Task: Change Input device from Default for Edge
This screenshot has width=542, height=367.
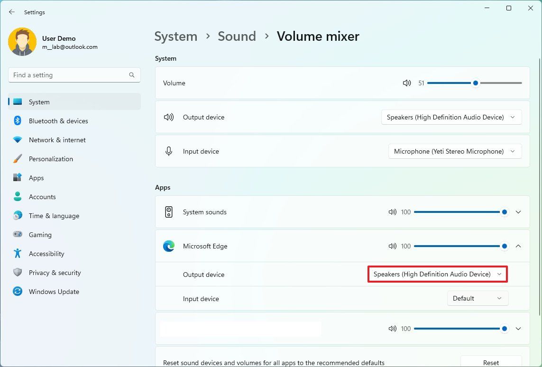Action: click(477, 298)
